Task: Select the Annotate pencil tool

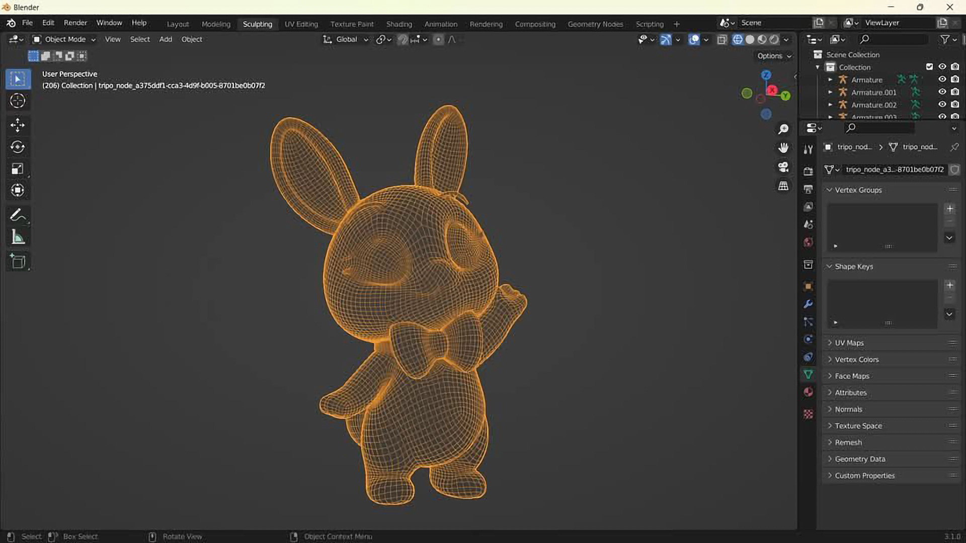Action: [18, 215]
